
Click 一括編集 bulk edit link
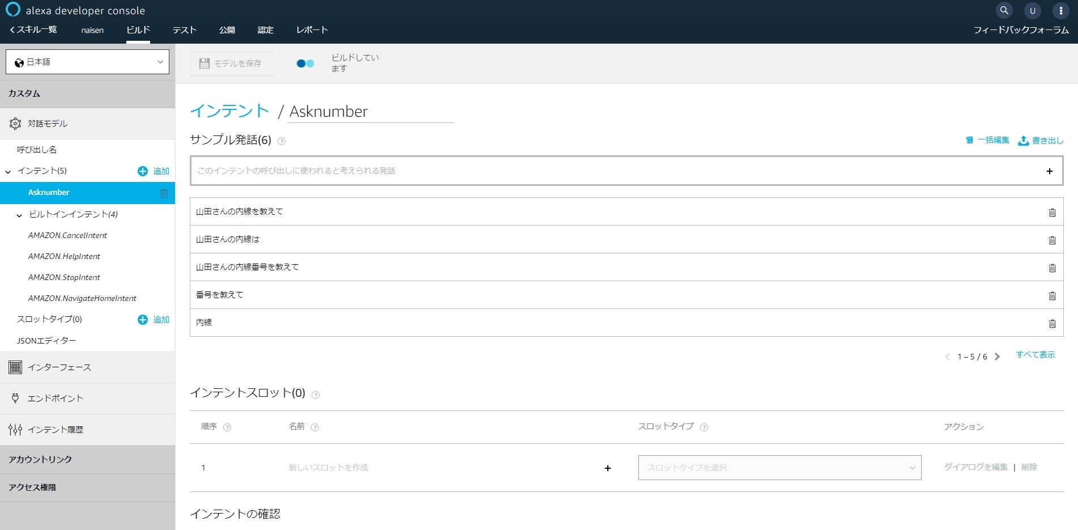point(987,140)
